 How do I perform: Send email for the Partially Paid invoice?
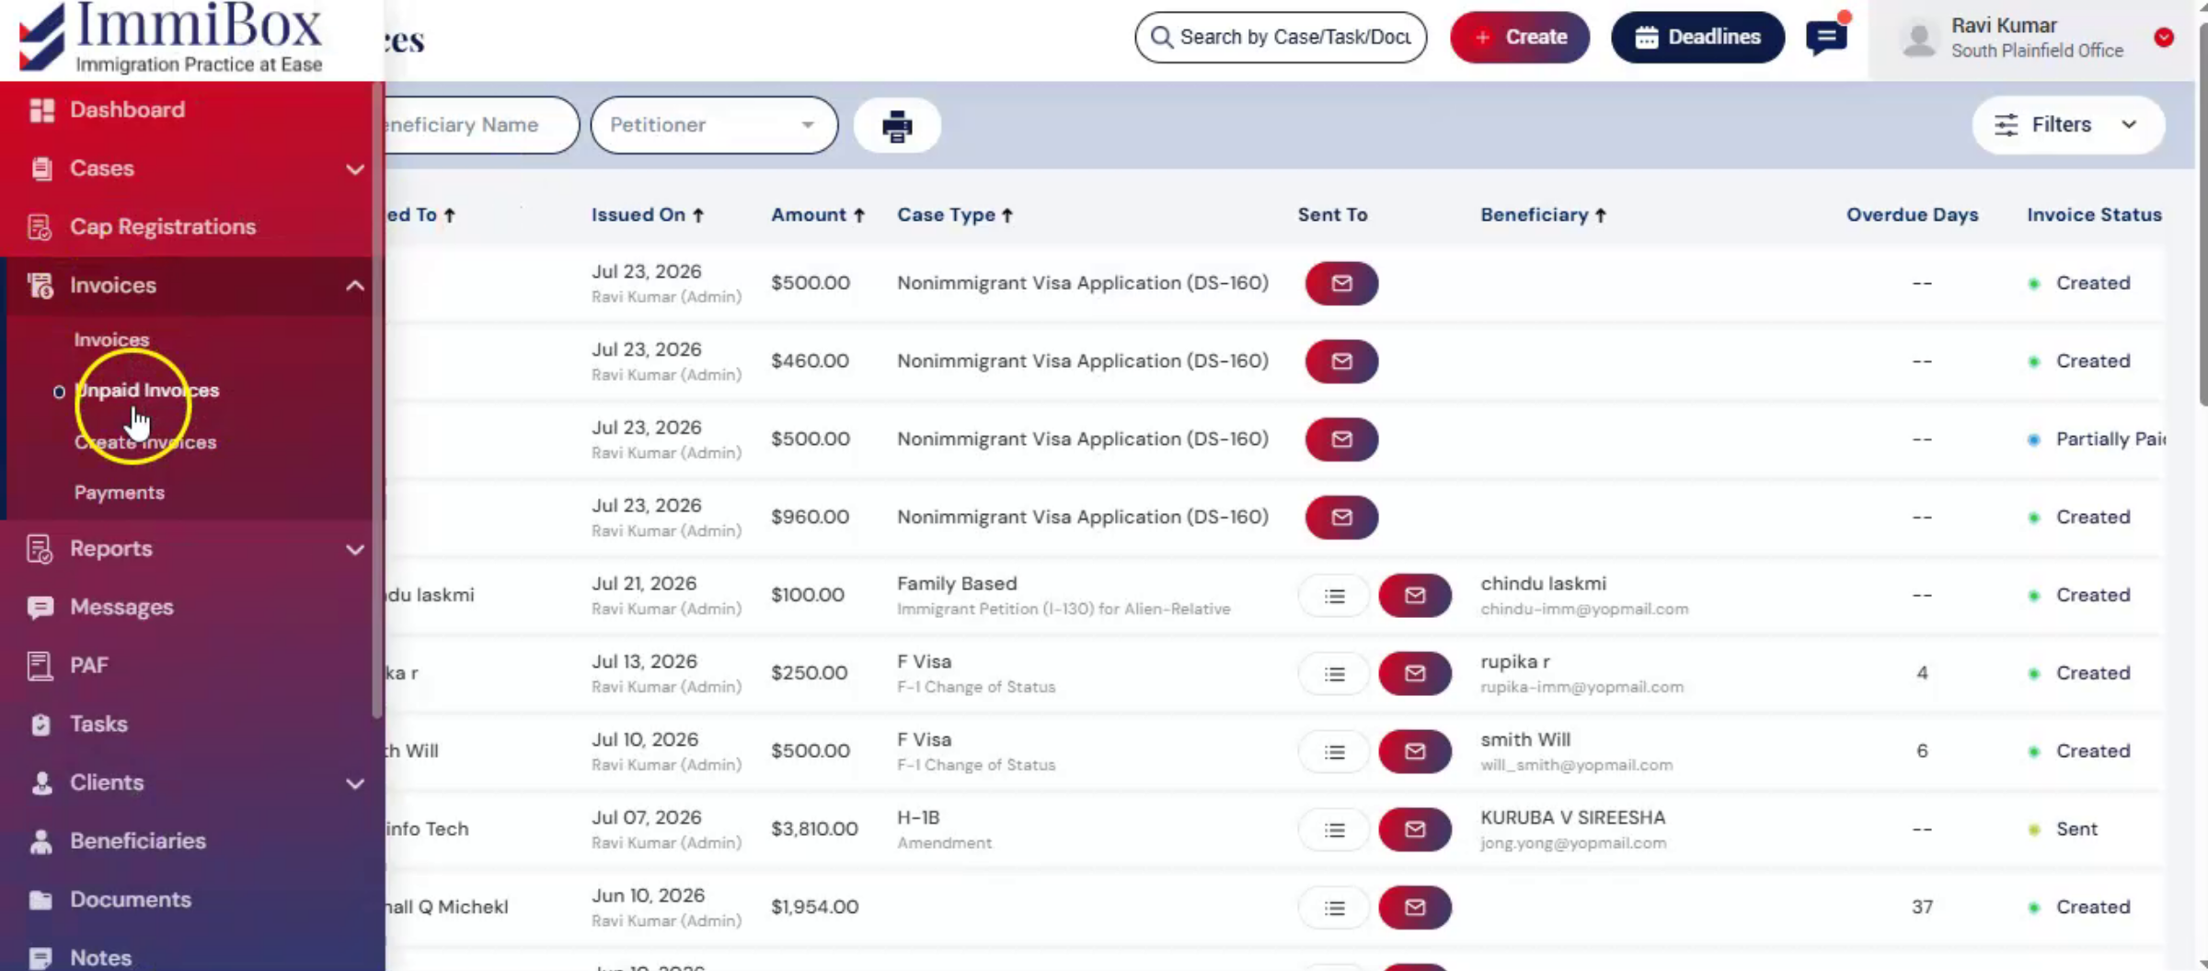point(1341,440)
